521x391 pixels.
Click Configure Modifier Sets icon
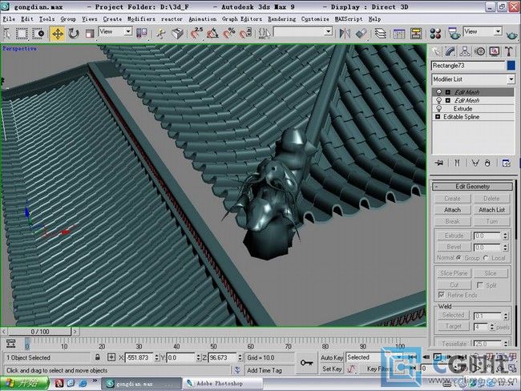[x=506, y=163]
